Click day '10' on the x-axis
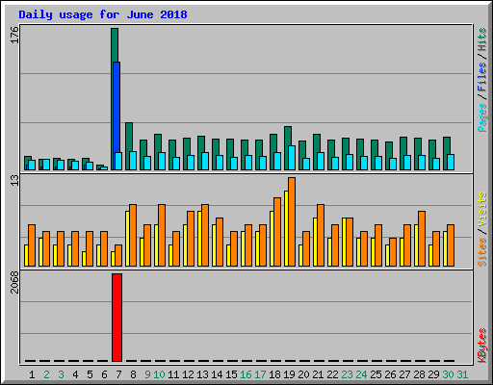This screenshot has width=493, height=385. 159,374
